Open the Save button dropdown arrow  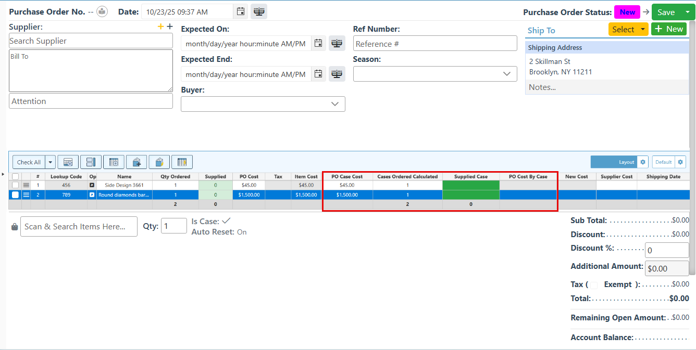point(688,12)
